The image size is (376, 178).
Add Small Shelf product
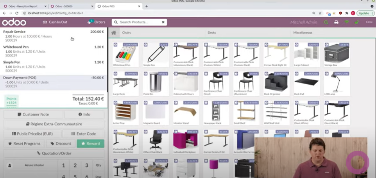pyautogui.click(x=246, y=112)
